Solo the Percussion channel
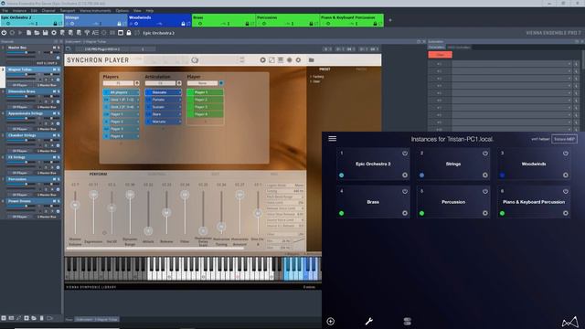Screen dimensions: 585x329 point(58,179)
